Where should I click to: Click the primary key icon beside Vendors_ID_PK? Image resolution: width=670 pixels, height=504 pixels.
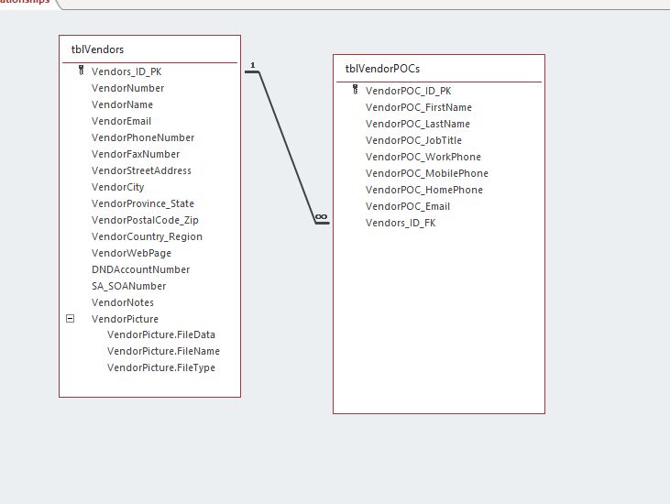(82, 70)
